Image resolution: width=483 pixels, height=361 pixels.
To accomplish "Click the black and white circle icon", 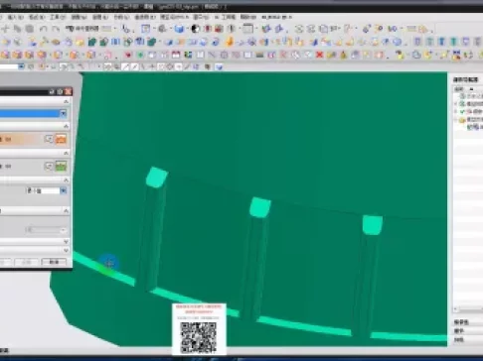I will (x=196, y=29).
